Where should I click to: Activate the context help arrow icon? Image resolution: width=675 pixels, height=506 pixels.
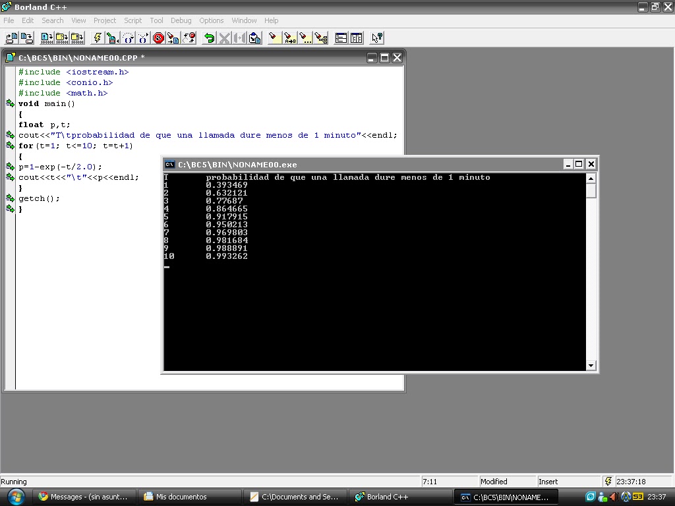click(376, 38)
